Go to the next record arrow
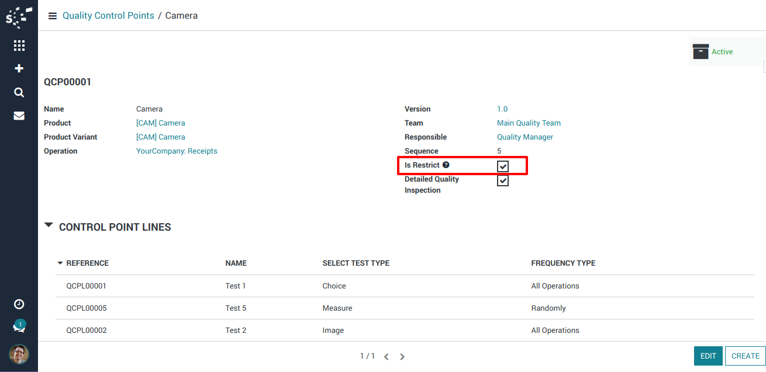 [x=402, y=356]
